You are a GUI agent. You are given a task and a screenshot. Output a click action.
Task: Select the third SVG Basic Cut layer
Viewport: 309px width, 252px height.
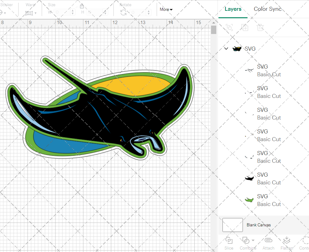(x=264, y=114)
